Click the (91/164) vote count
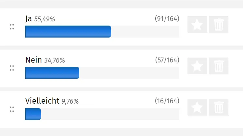243x136 pixels. pos(167,19)
